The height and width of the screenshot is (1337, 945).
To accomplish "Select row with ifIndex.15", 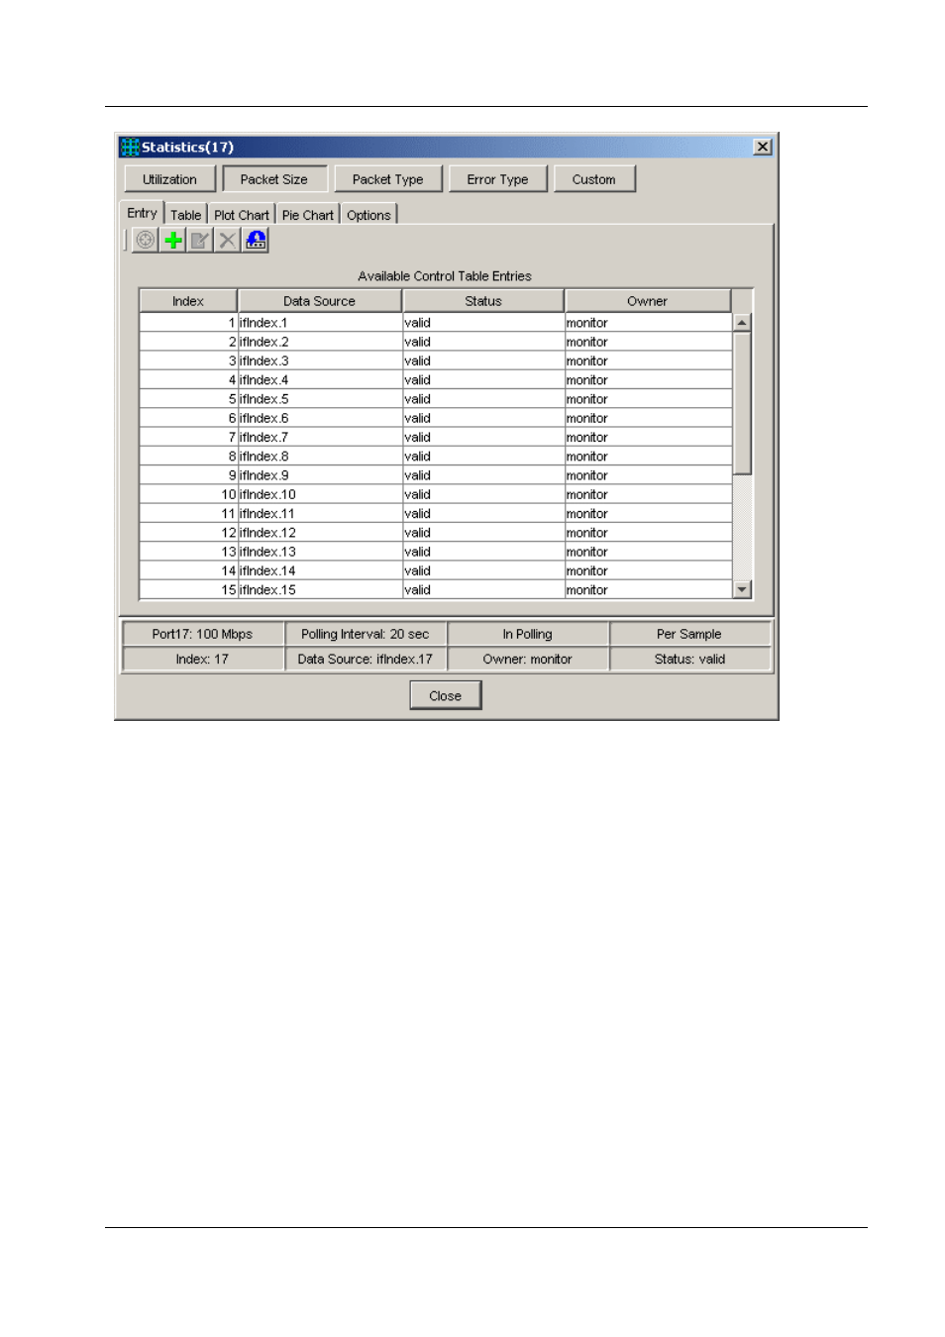I will click(x=436, y=590).
